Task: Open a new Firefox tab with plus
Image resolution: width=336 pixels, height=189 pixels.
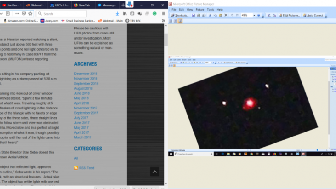Action: point(123,5)
